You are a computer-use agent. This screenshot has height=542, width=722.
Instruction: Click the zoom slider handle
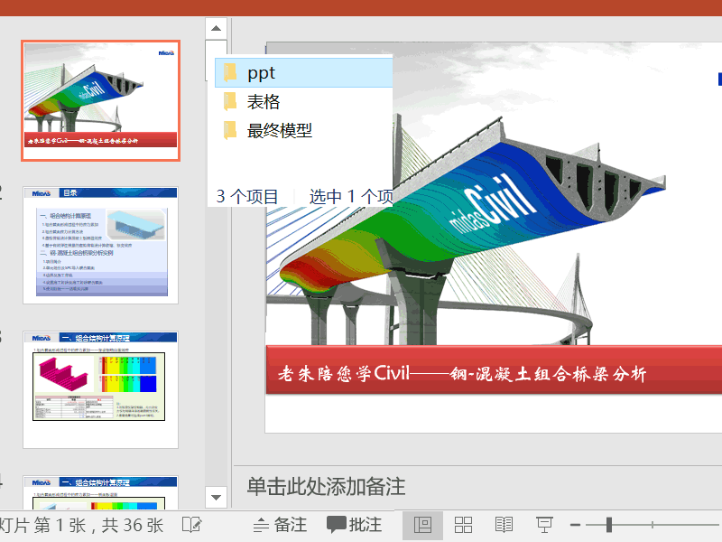pos(609,525)
